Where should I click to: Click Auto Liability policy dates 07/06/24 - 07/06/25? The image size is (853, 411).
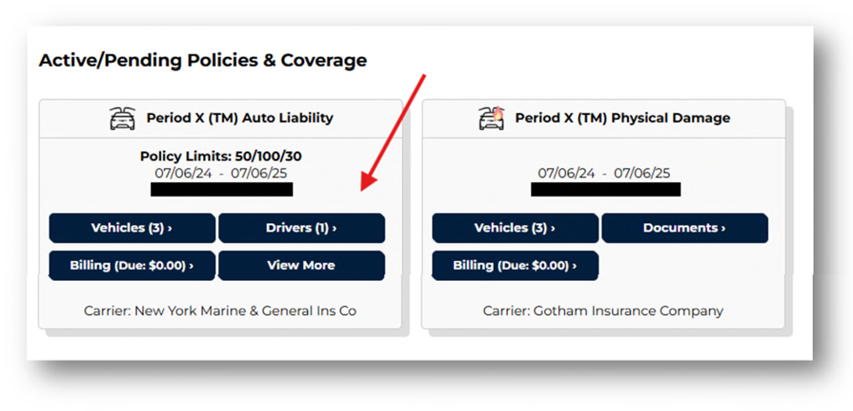click(x=221, y=174)
